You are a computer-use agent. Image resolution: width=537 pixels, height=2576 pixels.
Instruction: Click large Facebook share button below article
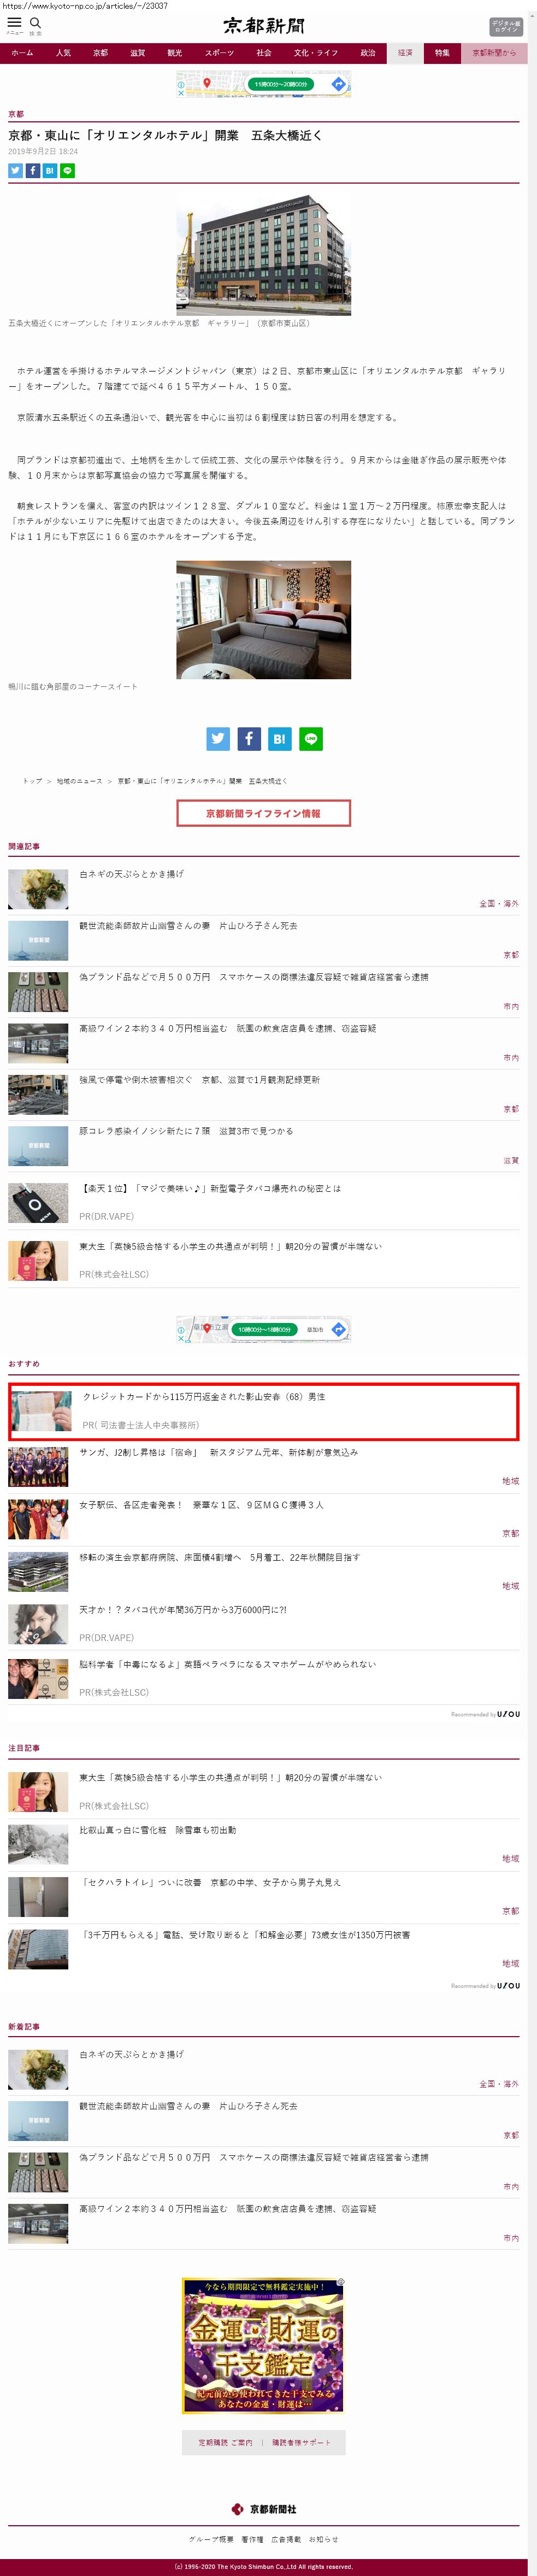pos(249,739)
